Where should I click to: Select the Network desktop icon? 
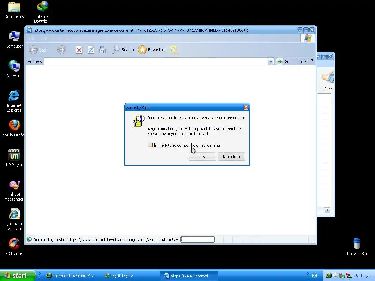point(14,69)
